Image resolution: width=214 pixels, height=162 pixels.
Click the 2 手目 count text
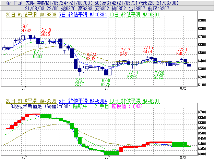coord(102,106)
